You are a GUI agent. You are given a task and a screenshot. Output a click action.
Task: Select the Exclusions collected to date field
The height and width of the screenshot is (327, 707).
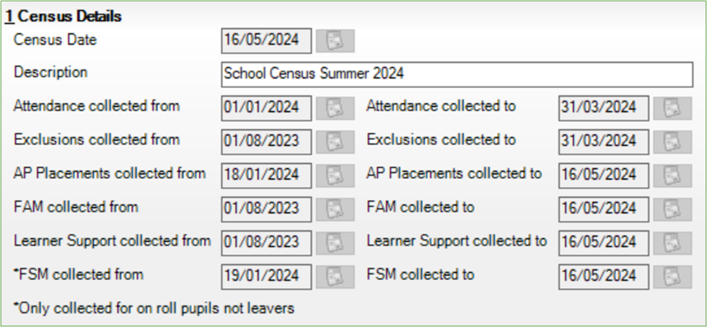[603, 141]
